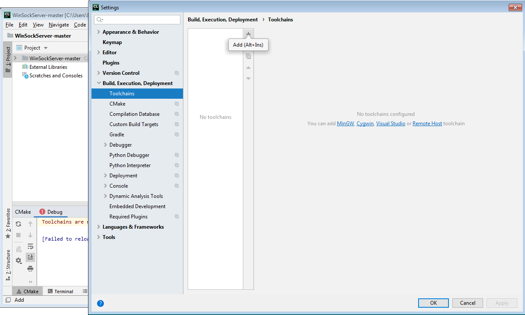Click the External Libraries bar-chart icon
Image resolution: width=525 pixels, height=315 pixels.
coord(25,67)
